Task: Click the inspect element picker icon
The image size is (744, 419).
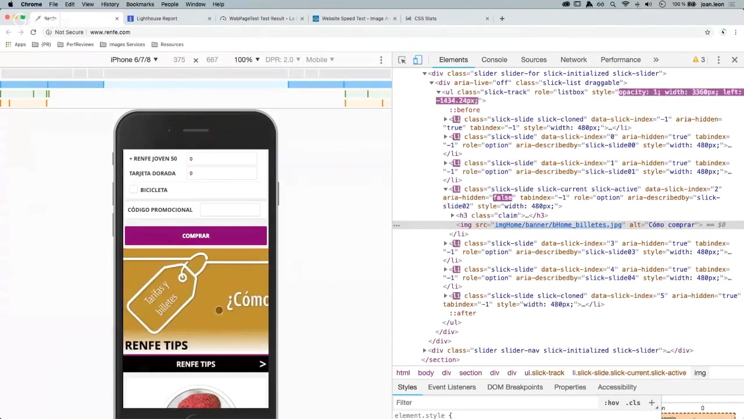Action: (x=402, y=60)
